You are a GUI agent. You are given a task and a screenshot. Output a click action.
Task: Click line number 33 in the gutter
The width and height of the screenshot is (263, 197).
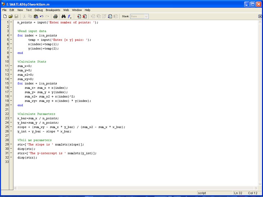click(x=7, y=162)
